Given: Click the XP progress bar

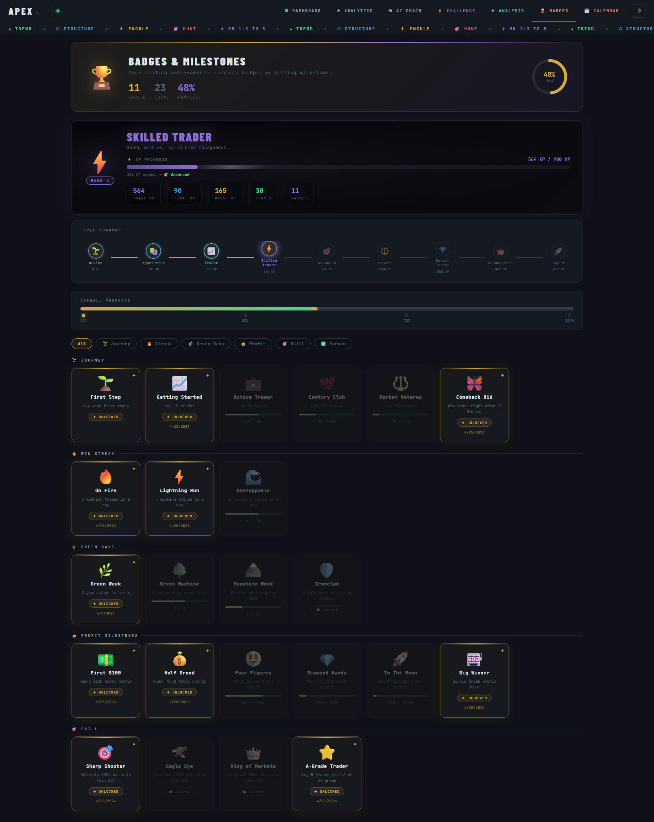Looking at the screenshot, I should point(348,167).
